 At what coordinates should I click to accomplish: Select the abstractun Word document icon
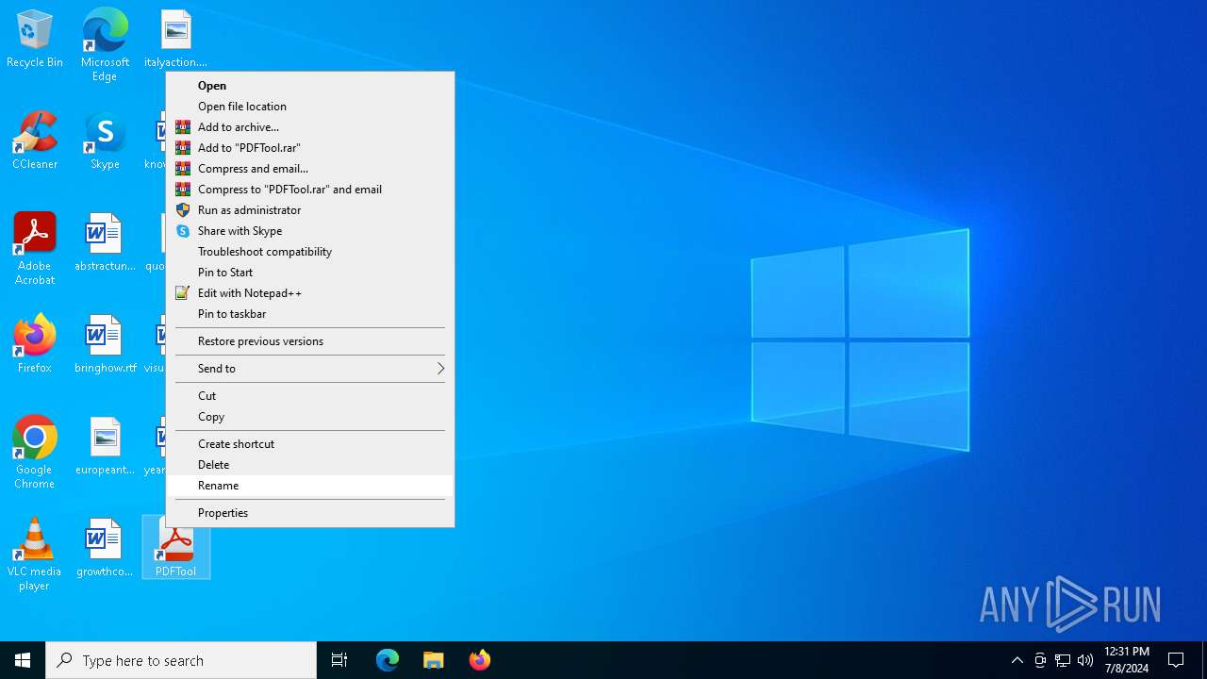click(105, 242)
